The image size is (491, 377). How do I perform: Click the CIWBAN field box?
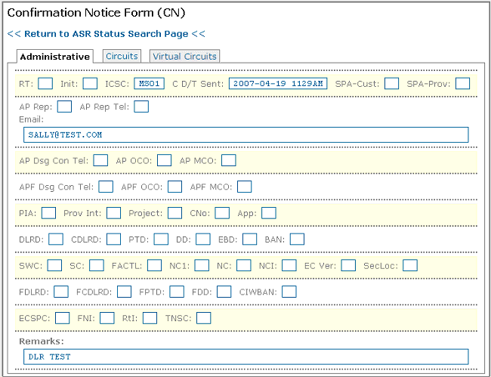pos(289,292)
